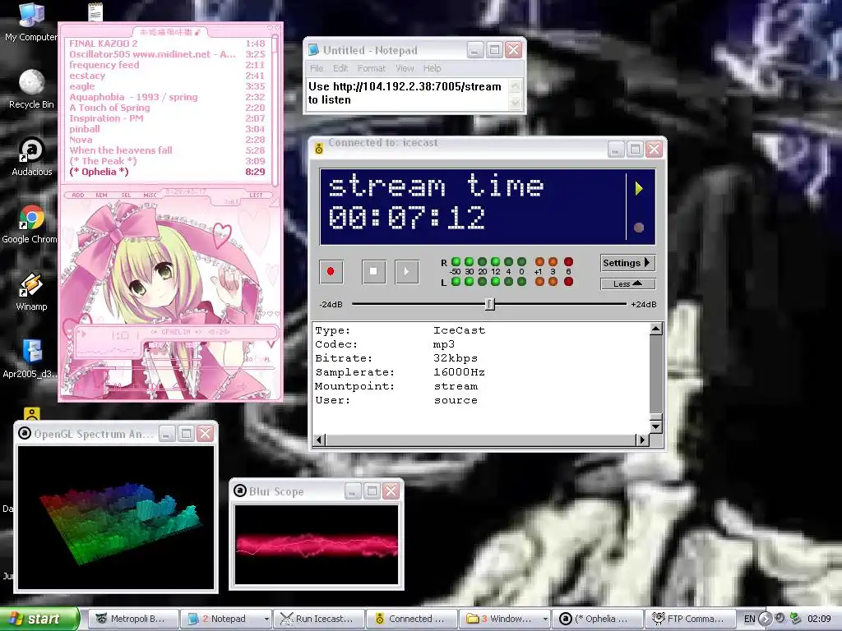
Task: Select playlist track 'A Touch of Spring'
Action: [166, 108]
